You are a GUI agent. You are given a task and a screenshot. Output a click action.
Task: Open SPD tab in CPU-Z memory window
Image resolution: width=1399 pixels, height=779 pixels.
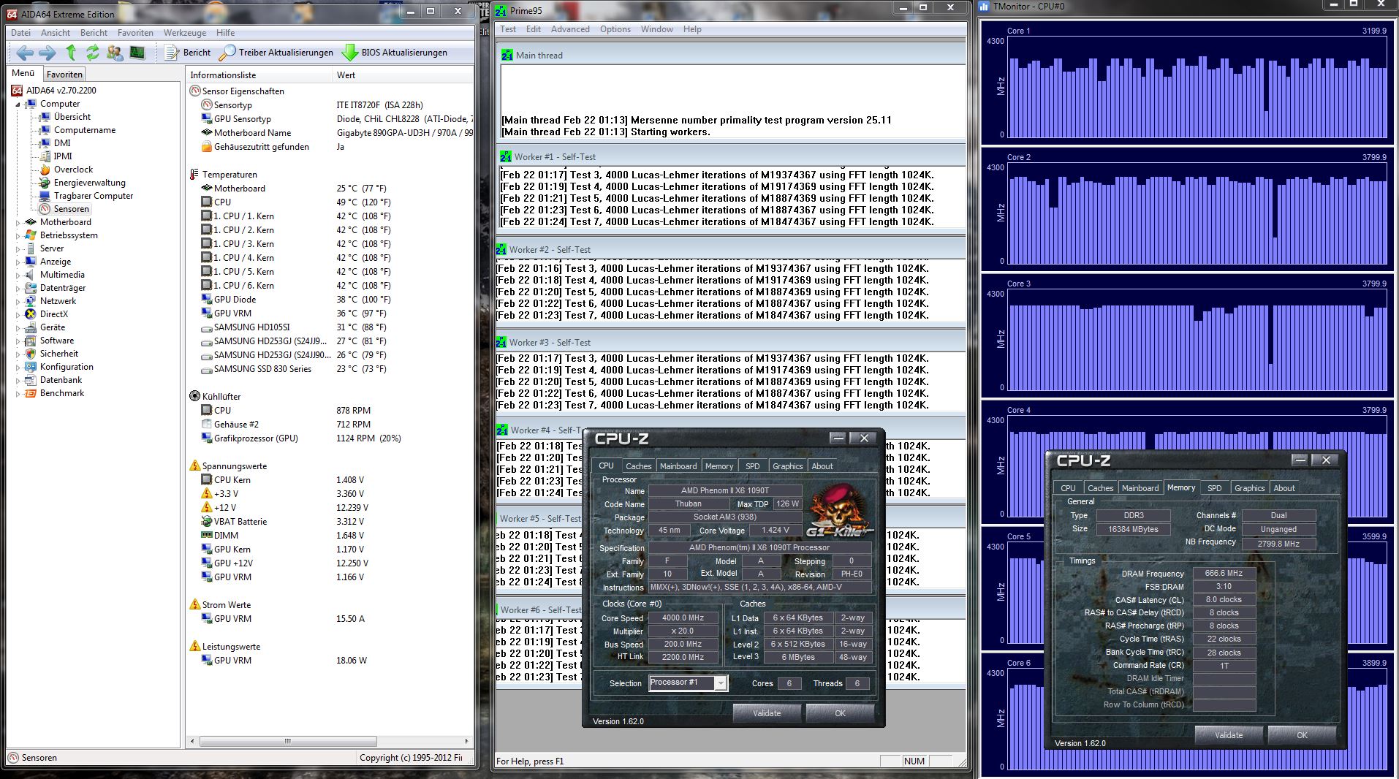(1214, 488)
